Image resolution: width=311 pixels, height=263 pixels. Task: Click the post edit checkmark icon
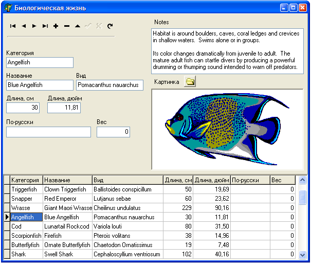pyautogui.click(x=88, y=26)
